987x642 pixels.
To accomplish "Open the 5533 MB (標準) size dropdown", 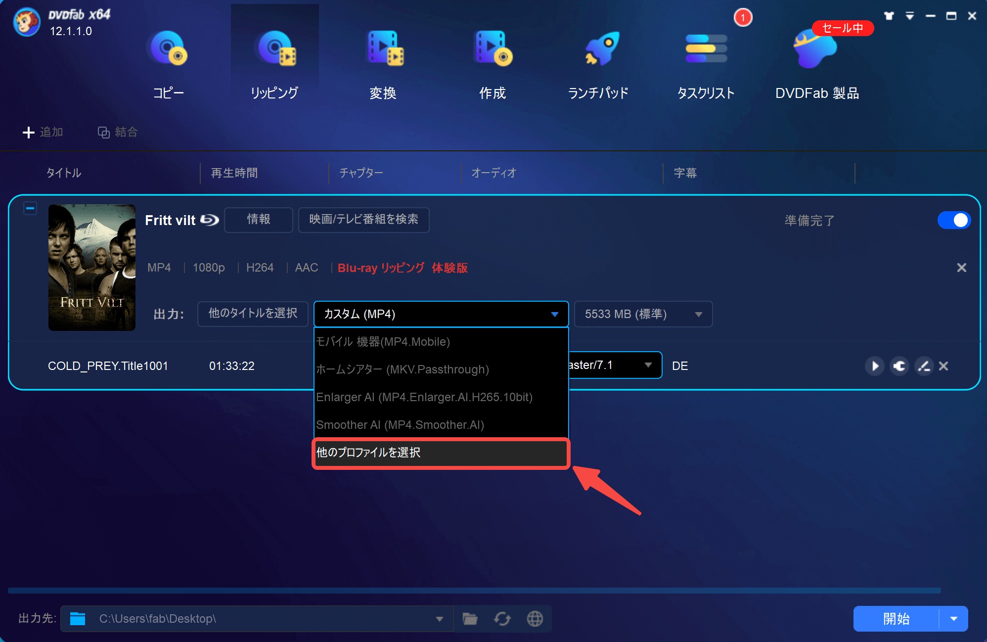I will click(643, 314).
